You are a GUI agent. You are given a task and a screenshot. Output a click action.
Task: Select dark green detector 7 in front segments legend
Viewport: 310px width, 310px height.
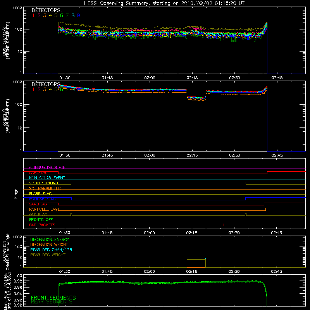point(67,15)
